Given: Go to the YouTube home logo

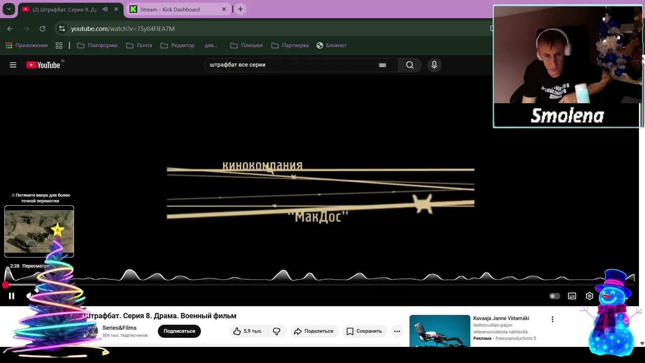Looking at the screenshot, I should [43, 65].
